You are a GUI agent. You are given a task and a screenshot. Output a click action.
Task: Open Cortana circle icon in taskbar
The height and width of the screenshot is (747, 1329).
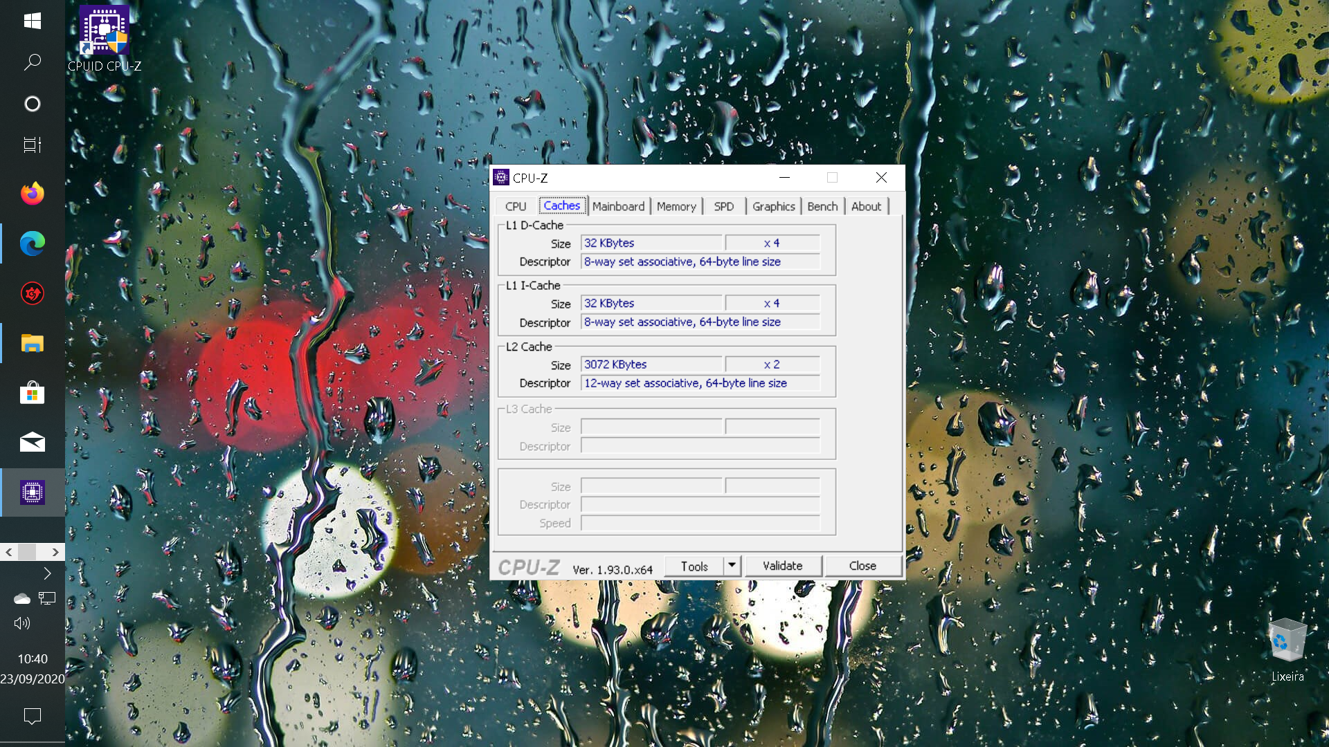pos(33,104)
